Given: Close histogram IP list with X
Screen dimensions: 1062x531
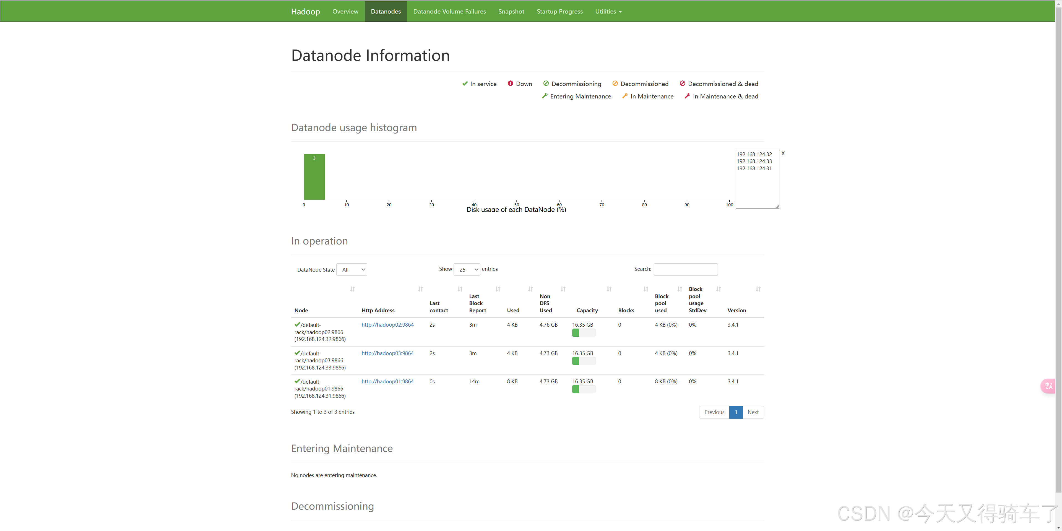Looking at the screenshot, I should tap(783, 153).
